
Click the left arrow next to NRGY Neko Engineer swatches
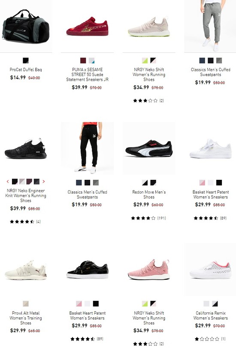(8, 182)
